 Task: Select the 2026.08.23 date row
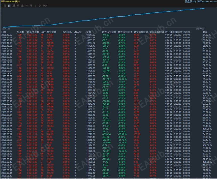point(7,145)
